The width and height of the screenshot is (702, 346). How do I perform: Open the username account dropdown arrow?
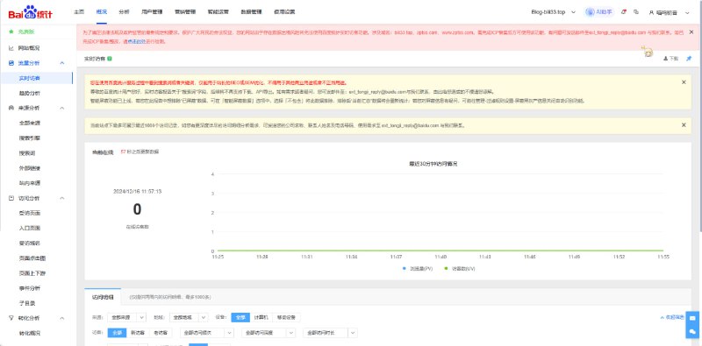tap(688, 13)
